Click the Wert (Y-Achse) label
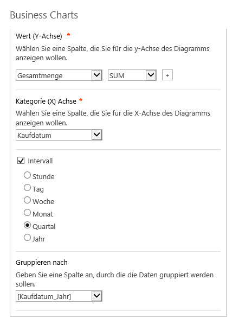The height and width of the screenshot is (318, 232). pyautogui.click(x=39, y=36)
